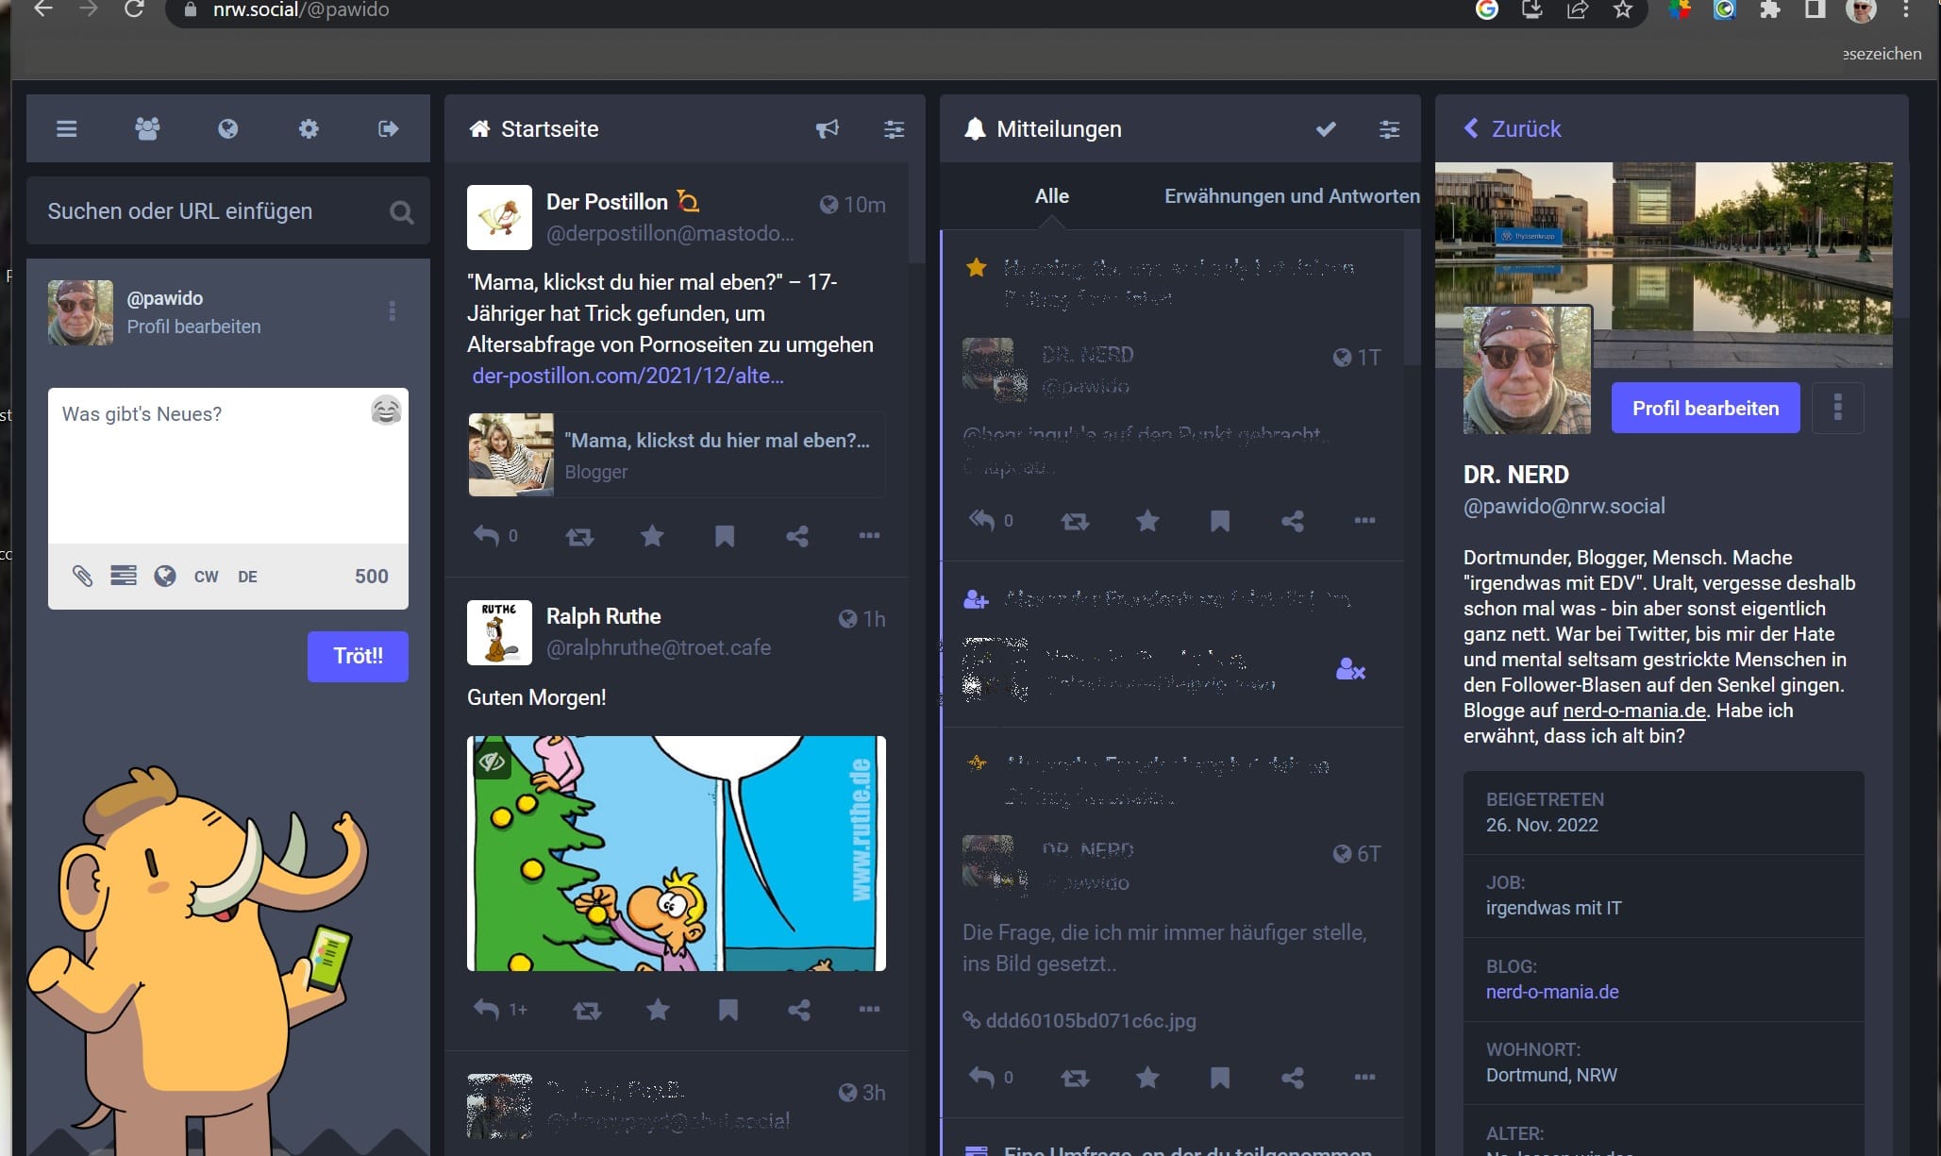Unfollow the new follower via user-x icon
This screenshot has width=1941, height=1156.
1350,670
